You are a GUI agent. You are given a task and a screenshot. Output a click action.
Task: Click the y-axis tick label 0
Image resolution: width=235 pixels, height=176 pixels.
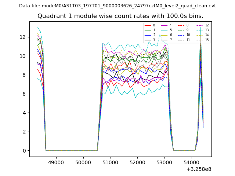(x=23, y=151)
